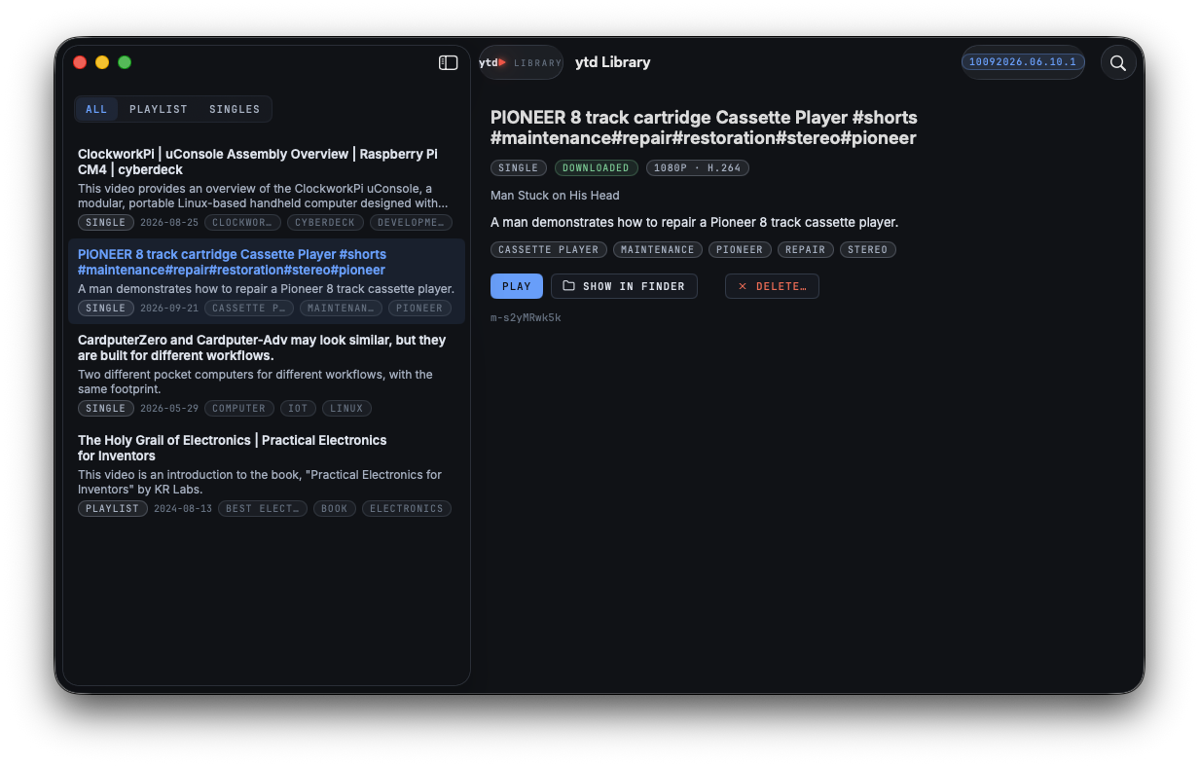Open ClockworkPi uConsole Assembly Overview entry

(x=267, y=188)
